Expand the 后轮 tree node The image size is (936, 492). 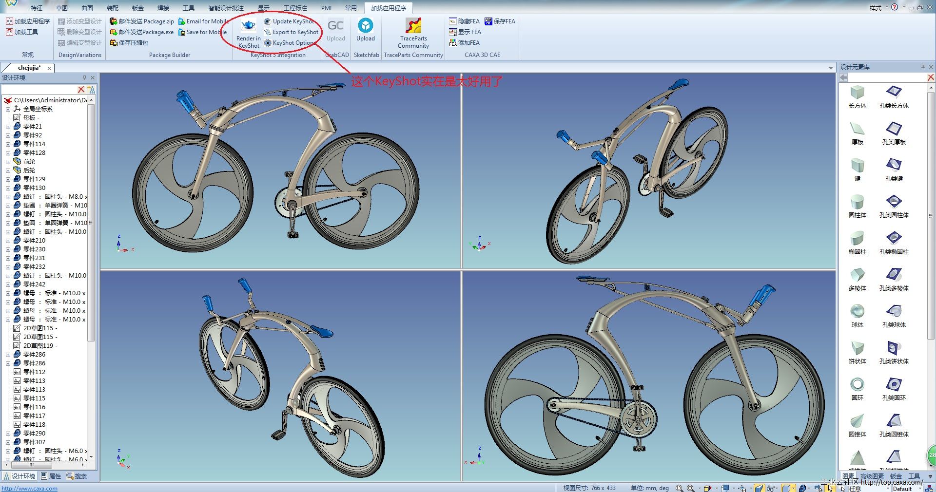8,170
